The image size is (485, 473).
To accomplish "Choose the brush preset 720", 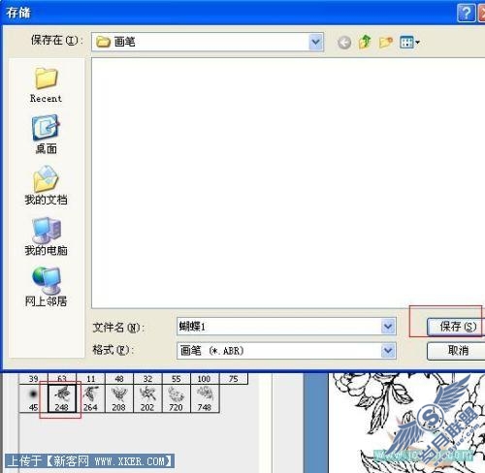I will [x=176, y=398].
